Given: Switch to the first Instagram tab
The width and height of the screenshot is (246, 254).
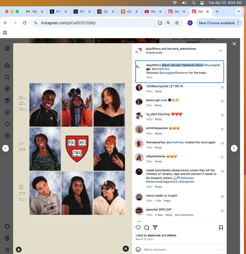Looking at the screenshot, I should (x=176, y=11).
